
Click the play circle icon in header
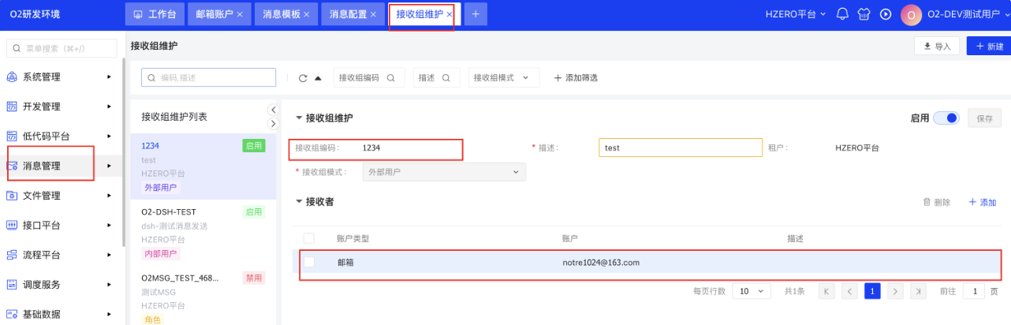(x=886, y=14)
